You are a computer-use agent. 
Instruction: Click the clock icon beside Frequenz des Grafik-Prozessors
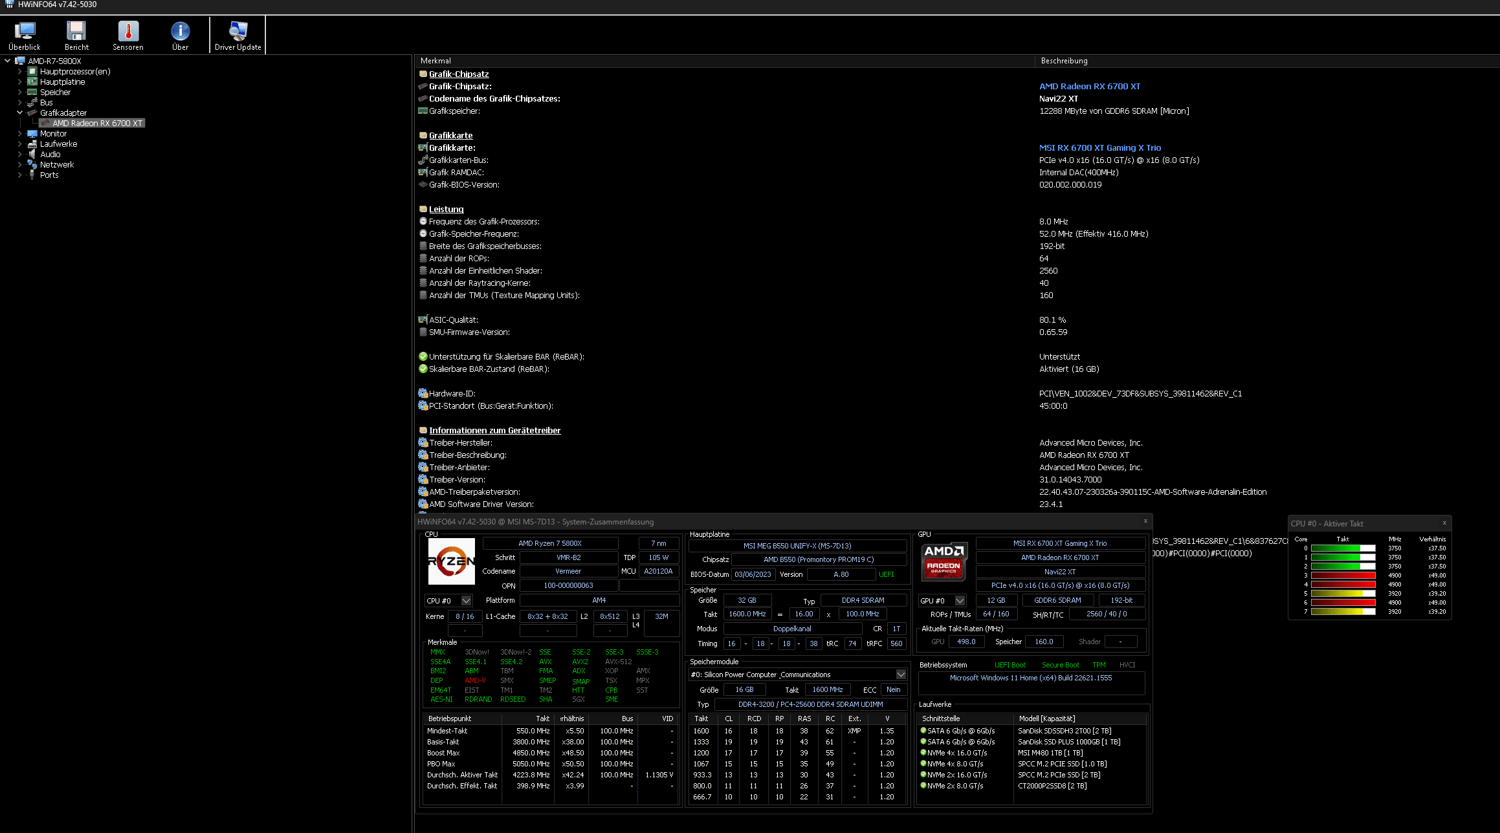pyautogui.click(x=423, y=221)
